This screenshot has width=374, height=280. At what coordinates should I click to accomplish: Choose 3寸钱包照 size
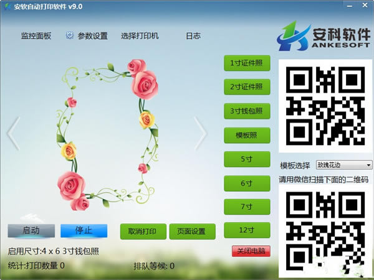247,111
